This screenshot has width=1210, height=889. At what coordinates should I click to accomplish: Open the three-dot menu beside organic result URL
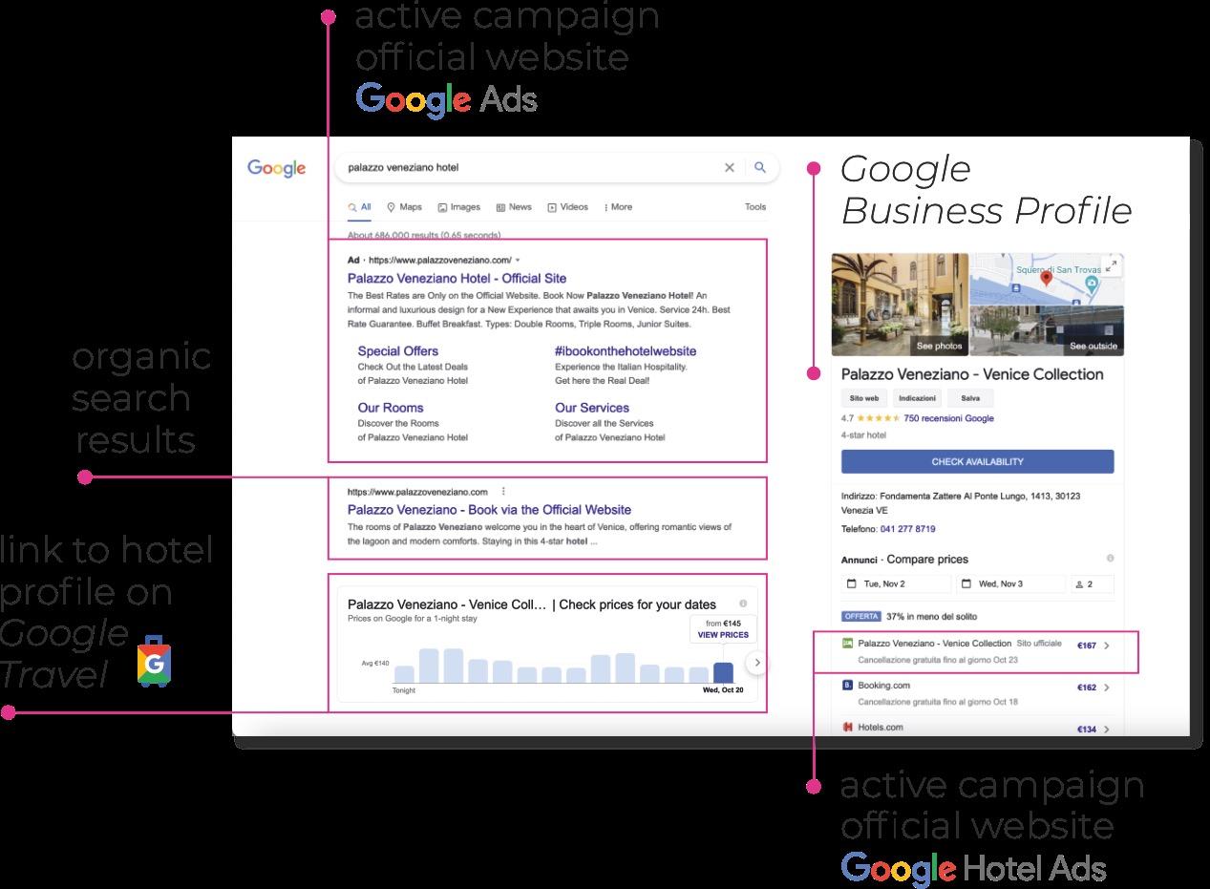pyautogui.click(x=503, y=492)
